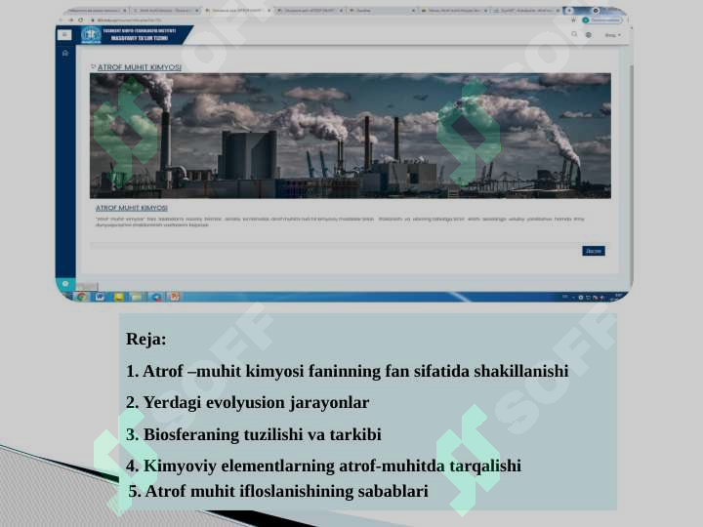The image size is (703, 527).
Task: Open File Explorer from the taskbar
Action: pos(137,297)
